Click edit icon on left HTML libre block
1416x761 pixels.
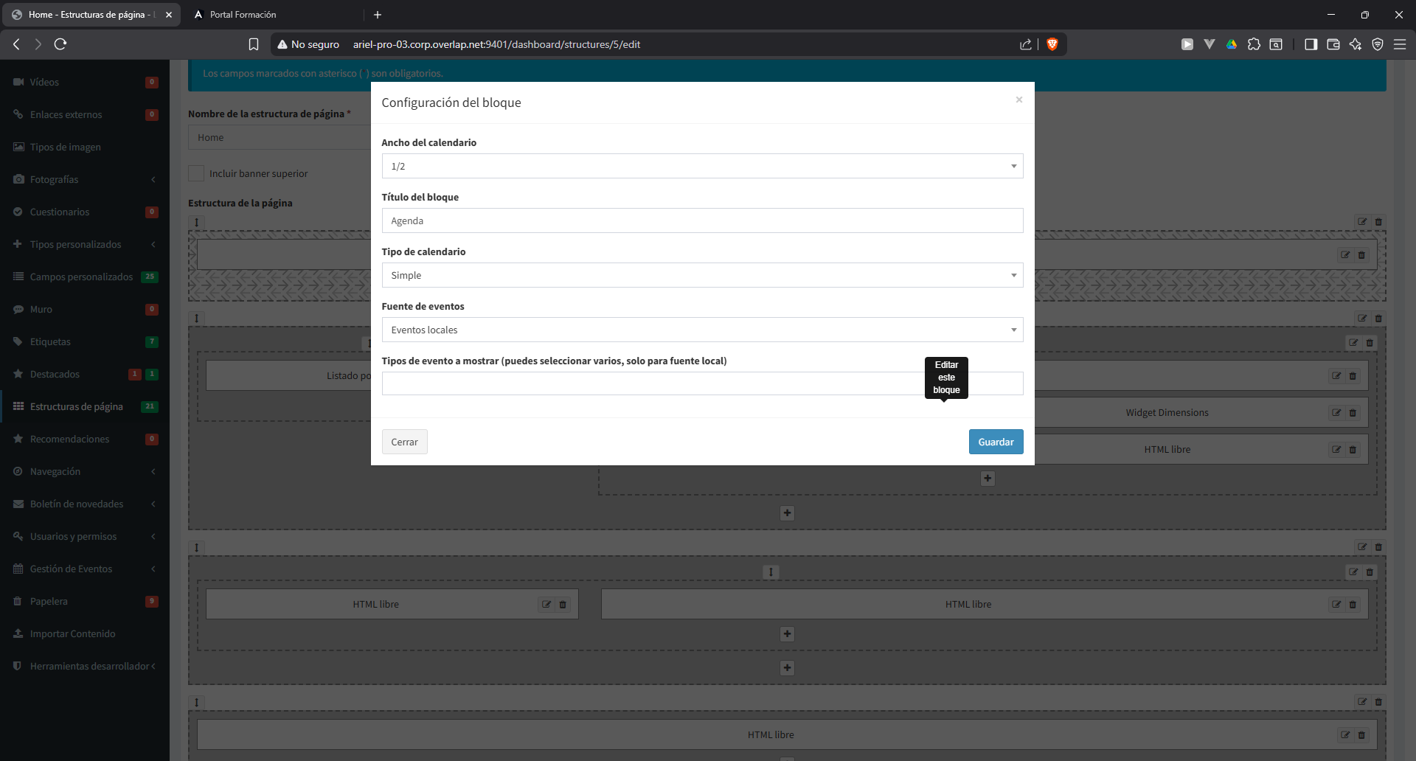click(x=546, y=605)
